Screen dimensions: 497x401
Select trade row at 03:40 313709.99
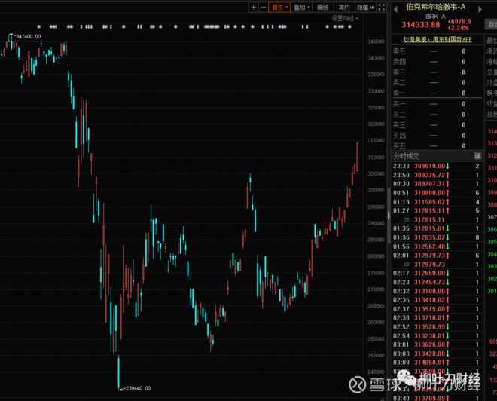pos(437,398)
